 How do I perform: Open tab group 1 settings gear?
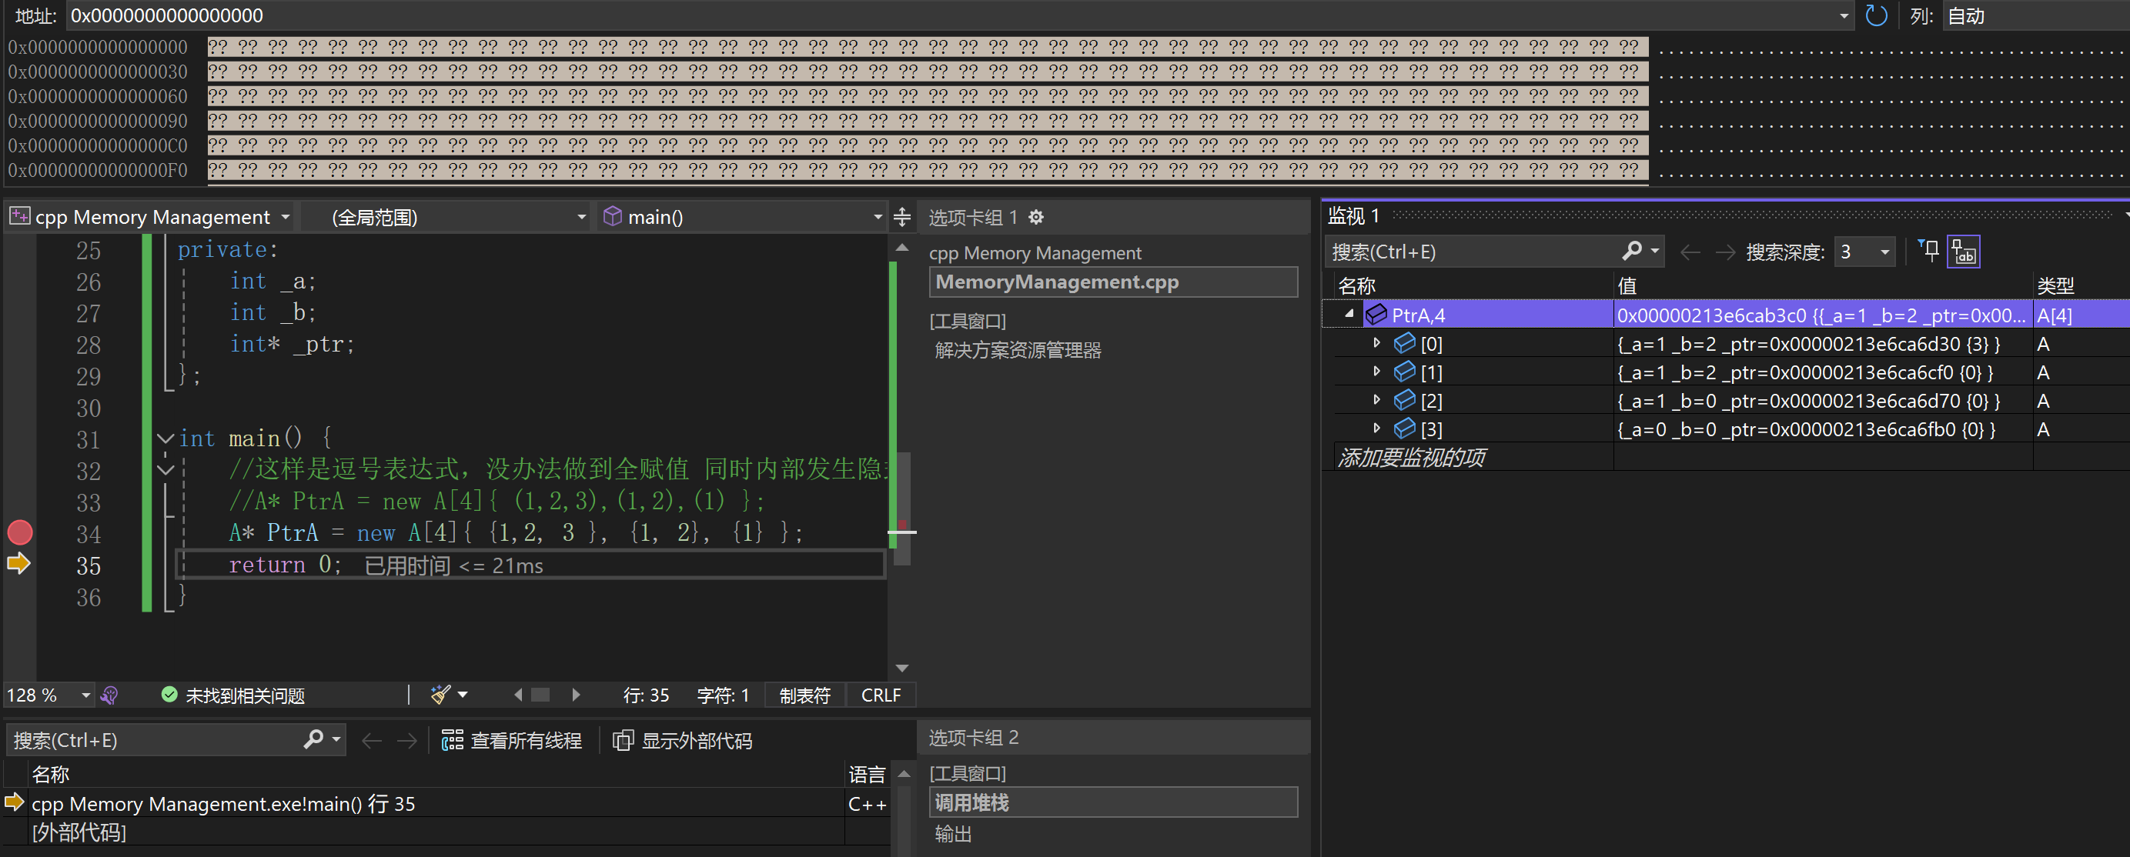coord(1036,218)
